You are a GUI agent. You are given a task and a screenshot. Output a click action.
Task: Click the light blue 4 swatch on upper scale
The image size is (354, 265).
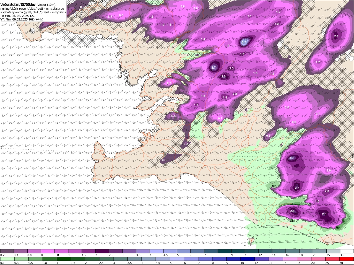pyautogui.click(x=157, y=251)
